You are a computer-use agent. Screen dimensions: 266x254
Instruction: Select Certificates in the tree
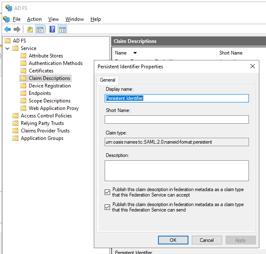click(41, 71)
